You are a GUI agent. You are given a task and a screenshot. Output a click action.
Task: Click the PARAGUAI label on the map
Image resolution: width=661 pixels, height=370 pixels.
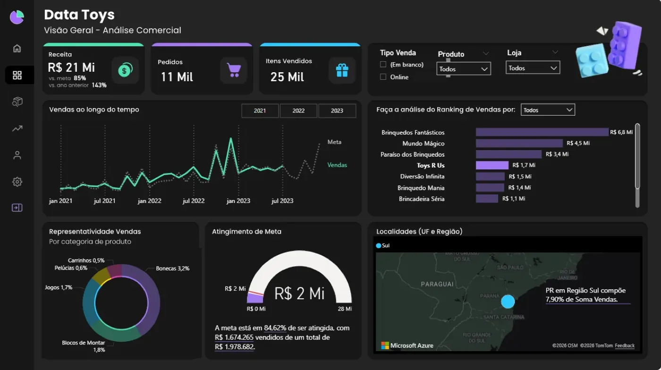pos(437,284)
